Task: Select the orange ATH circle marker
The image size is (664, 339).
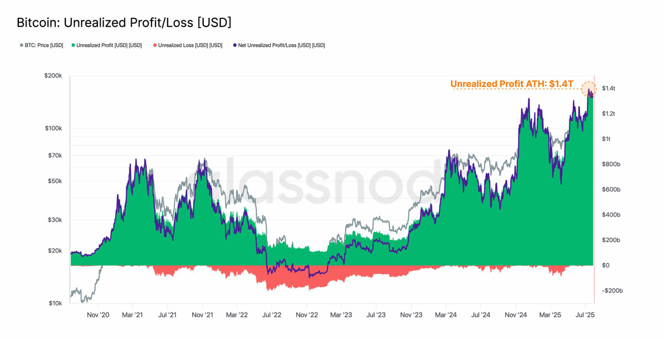Action: pyautogui.click(x=589, y=89)
